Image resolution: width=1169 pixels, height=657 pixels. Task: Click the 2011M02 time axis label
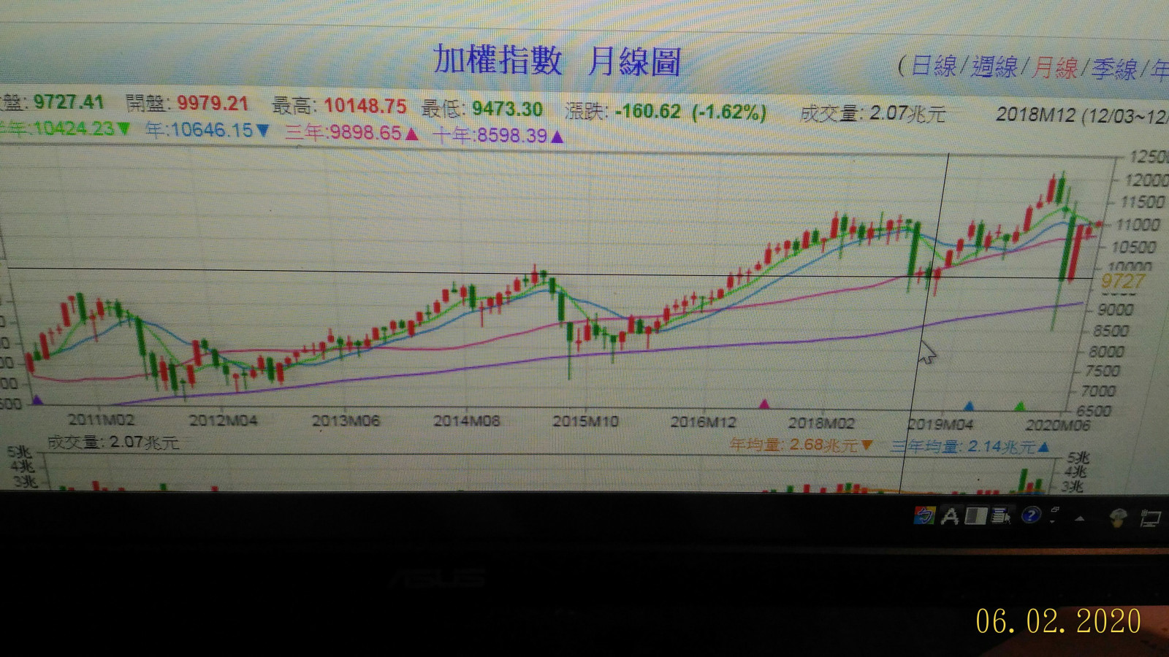[x=102, y=420]
